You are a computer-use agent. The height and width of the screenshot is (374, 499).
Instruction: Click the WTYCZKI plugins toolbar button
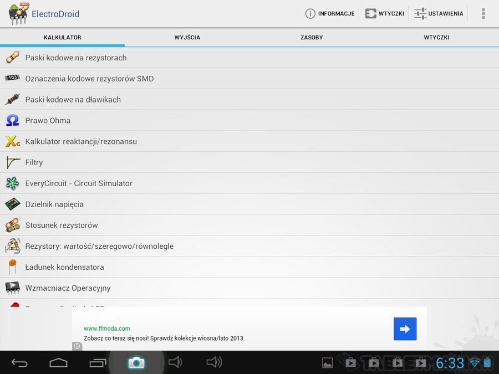(384, 14)
